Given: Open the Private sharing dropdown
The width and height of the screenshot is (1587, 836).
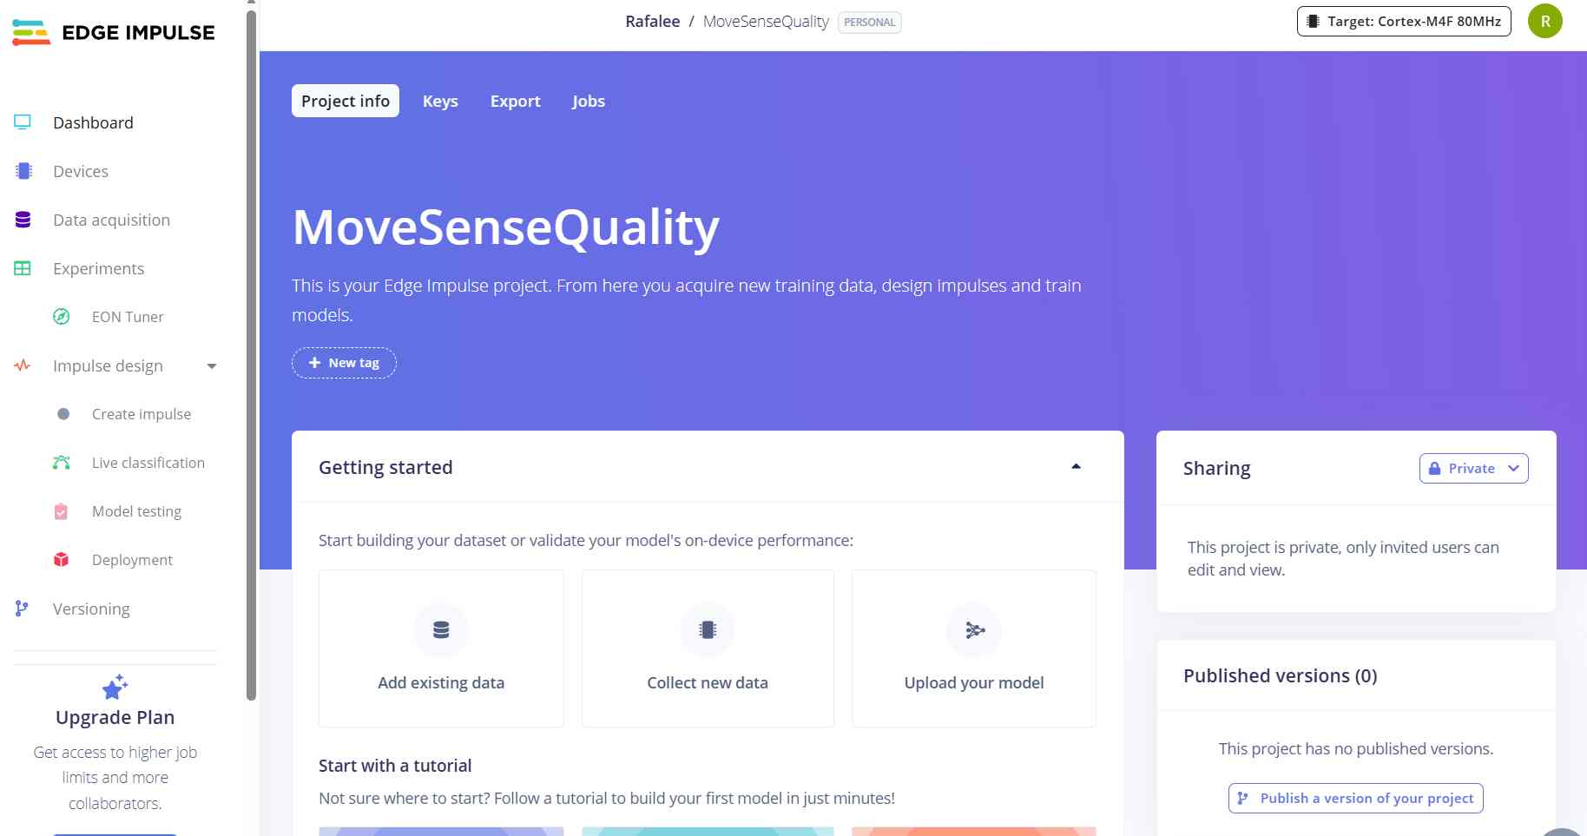Looking at the screenshot, I should (x=1473, y=468).
